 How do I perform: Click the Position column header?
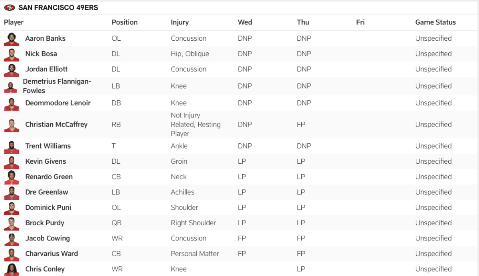(x=125, y=22)
